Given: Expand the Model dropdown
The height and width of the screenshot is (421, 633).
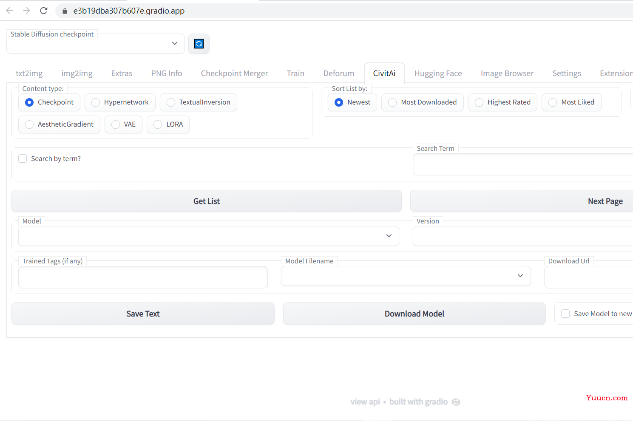Looking at the screenshot, I should click(208, 236).
